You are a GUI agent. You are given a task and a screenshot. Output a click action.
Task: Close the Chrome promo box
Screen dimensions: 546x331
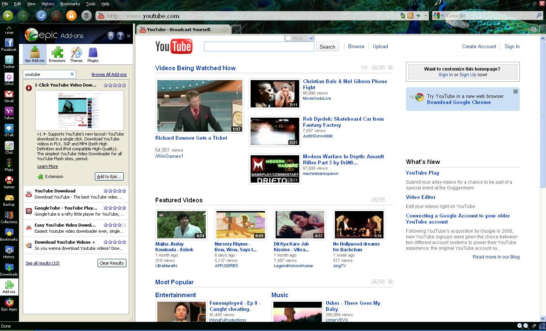(x=515, y=91)
